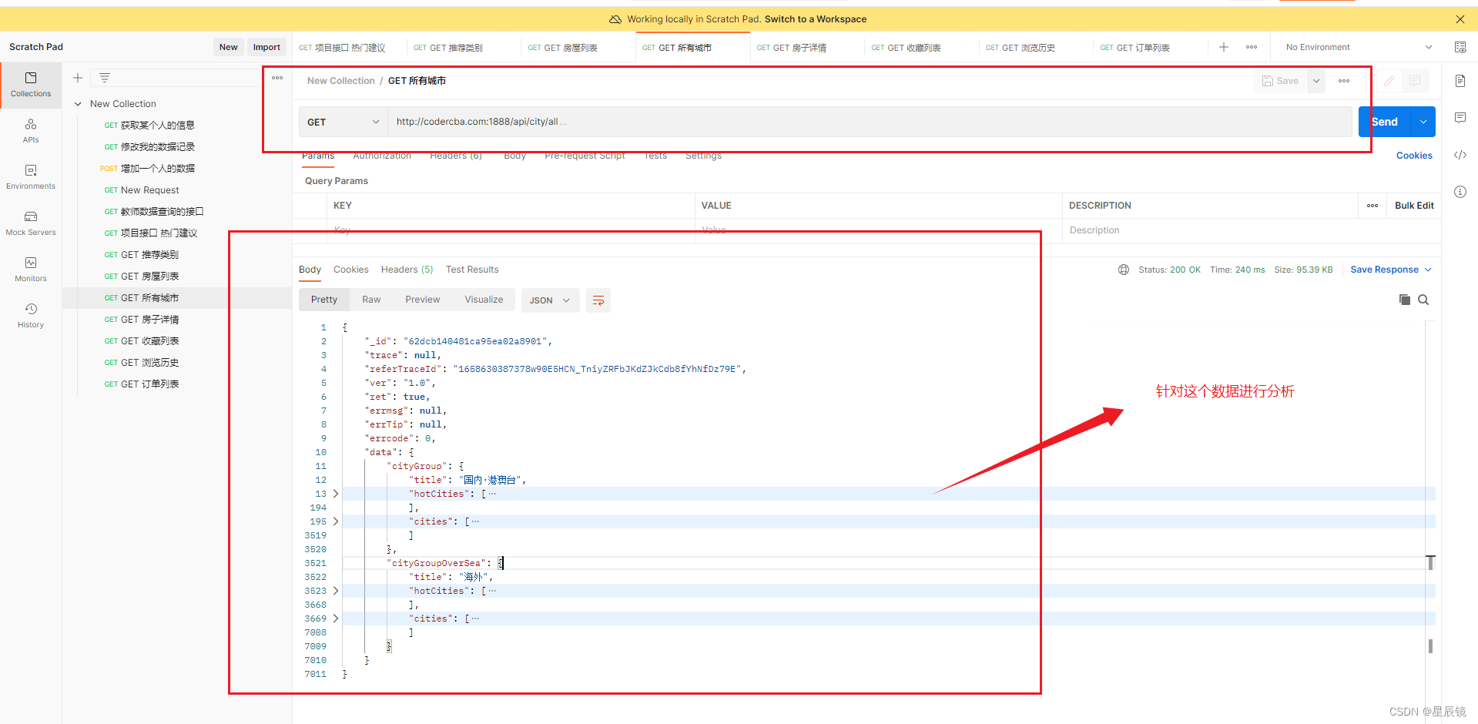Open GET 房子详情 request in sidebar
This screenshot has width=1478, height=724.
[x=149, y=320]
